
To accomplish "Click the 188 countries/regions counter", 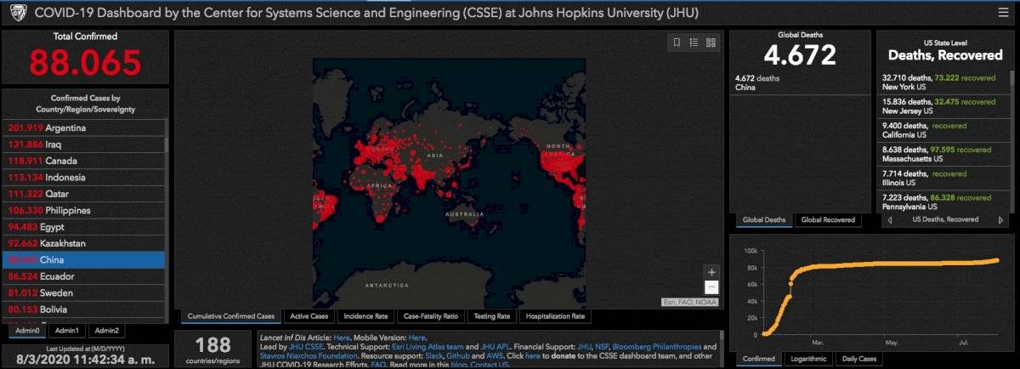I will [212, 351].
